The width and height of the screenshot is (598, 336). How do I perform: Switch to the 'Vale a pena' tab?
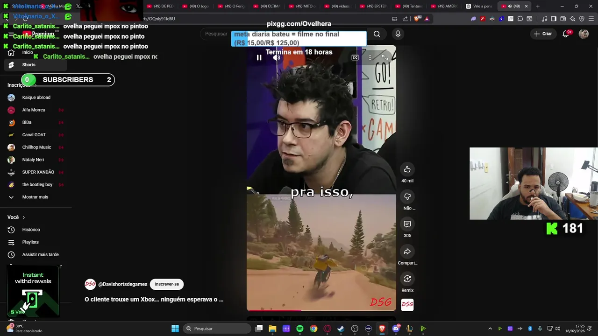click(x=480, y=6)
